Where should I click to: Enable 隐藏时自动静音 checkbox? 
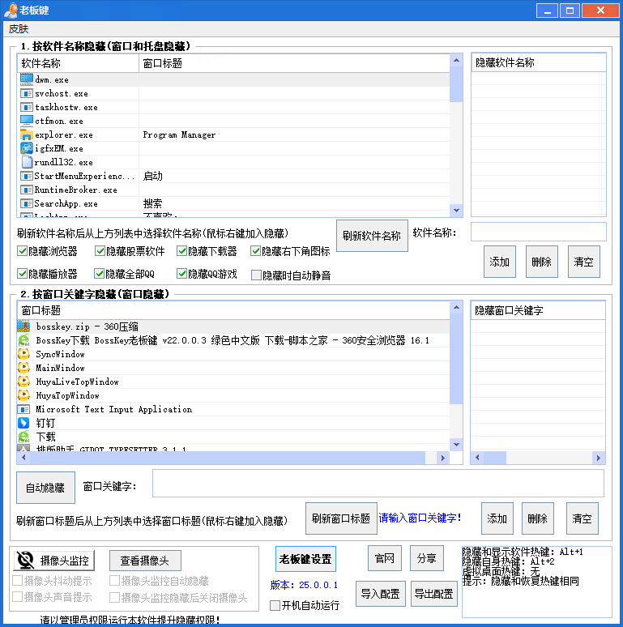coord(256,275)
